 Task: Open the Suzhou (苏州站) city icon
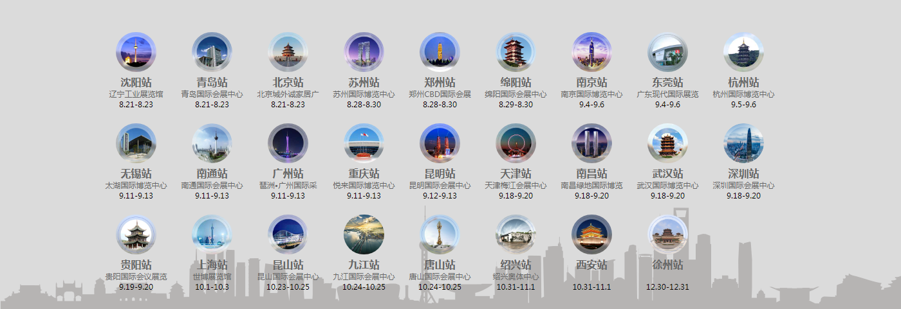click(364, 52)
